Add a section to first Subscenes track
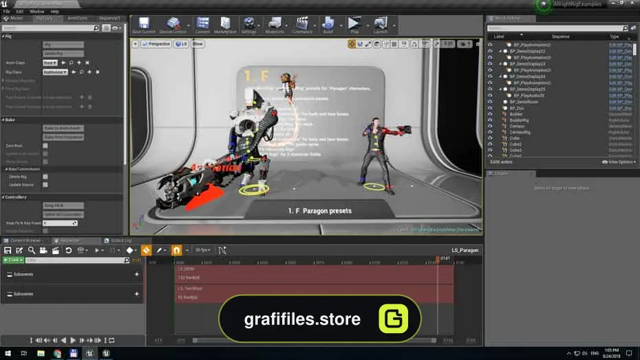The width and height of the screenshot is (640, 360). (x=137, y=274)
